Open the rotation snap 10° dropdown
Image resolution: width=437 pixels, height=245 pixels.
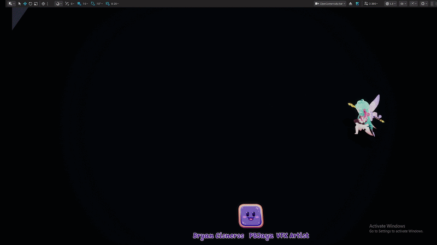point(99,4)
